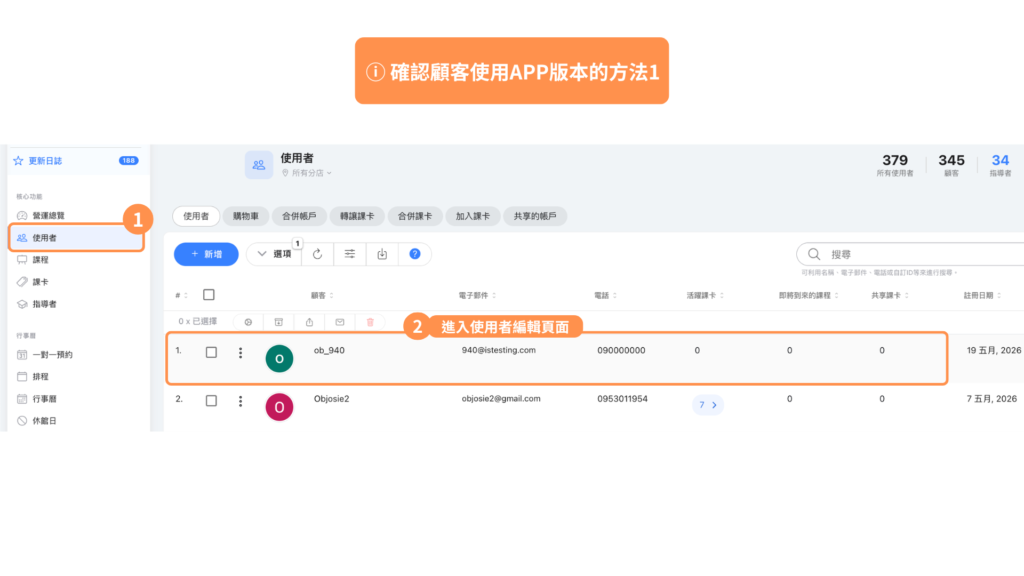This screenshot has width=1024, height=576.
Task: Sort by the 電話 column
Action: click(605, 295)
